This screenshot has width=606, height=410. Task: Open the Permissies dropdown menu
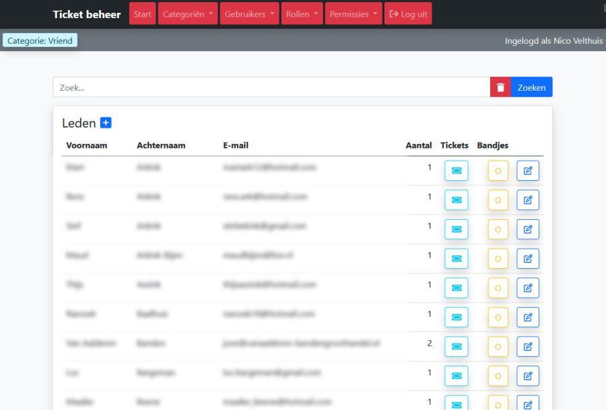[x=353, y=14]
